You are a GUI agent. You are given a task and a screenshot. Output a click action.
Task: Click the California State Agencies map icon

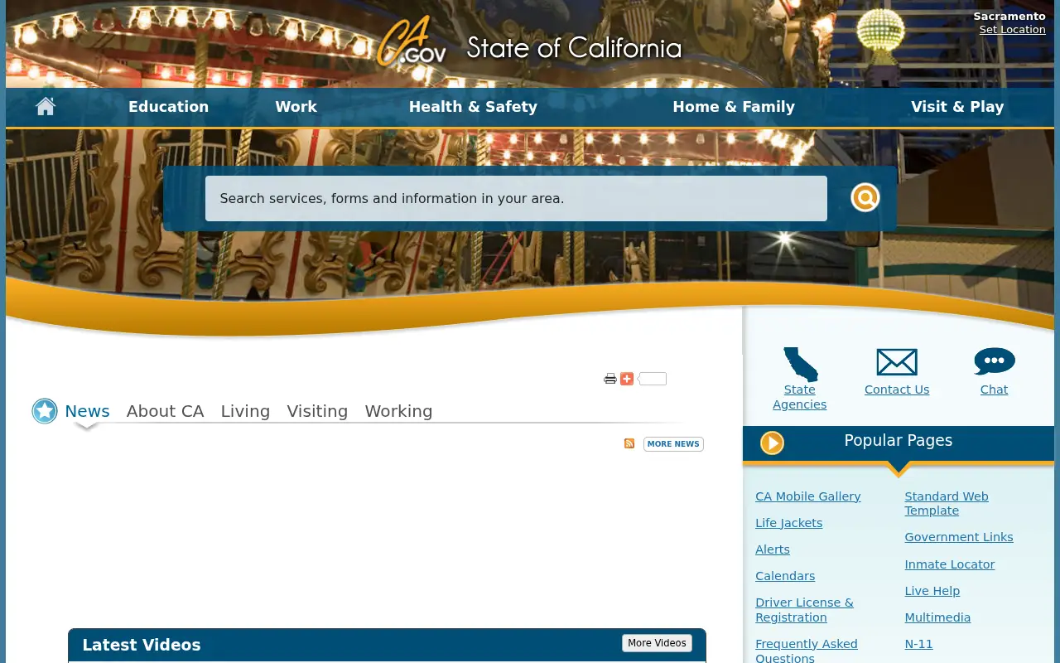(801, 364)
